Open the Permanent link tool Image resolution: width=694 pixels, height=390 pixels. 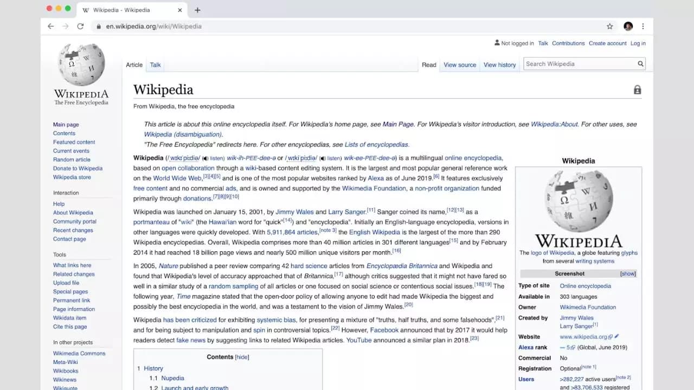coord(72,301)
